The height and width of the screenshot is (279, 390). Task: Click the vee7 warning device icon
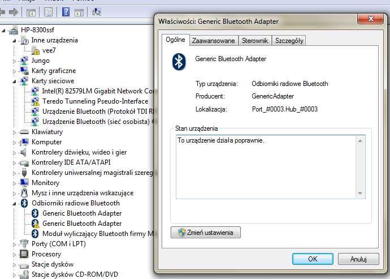click(35, 50)
